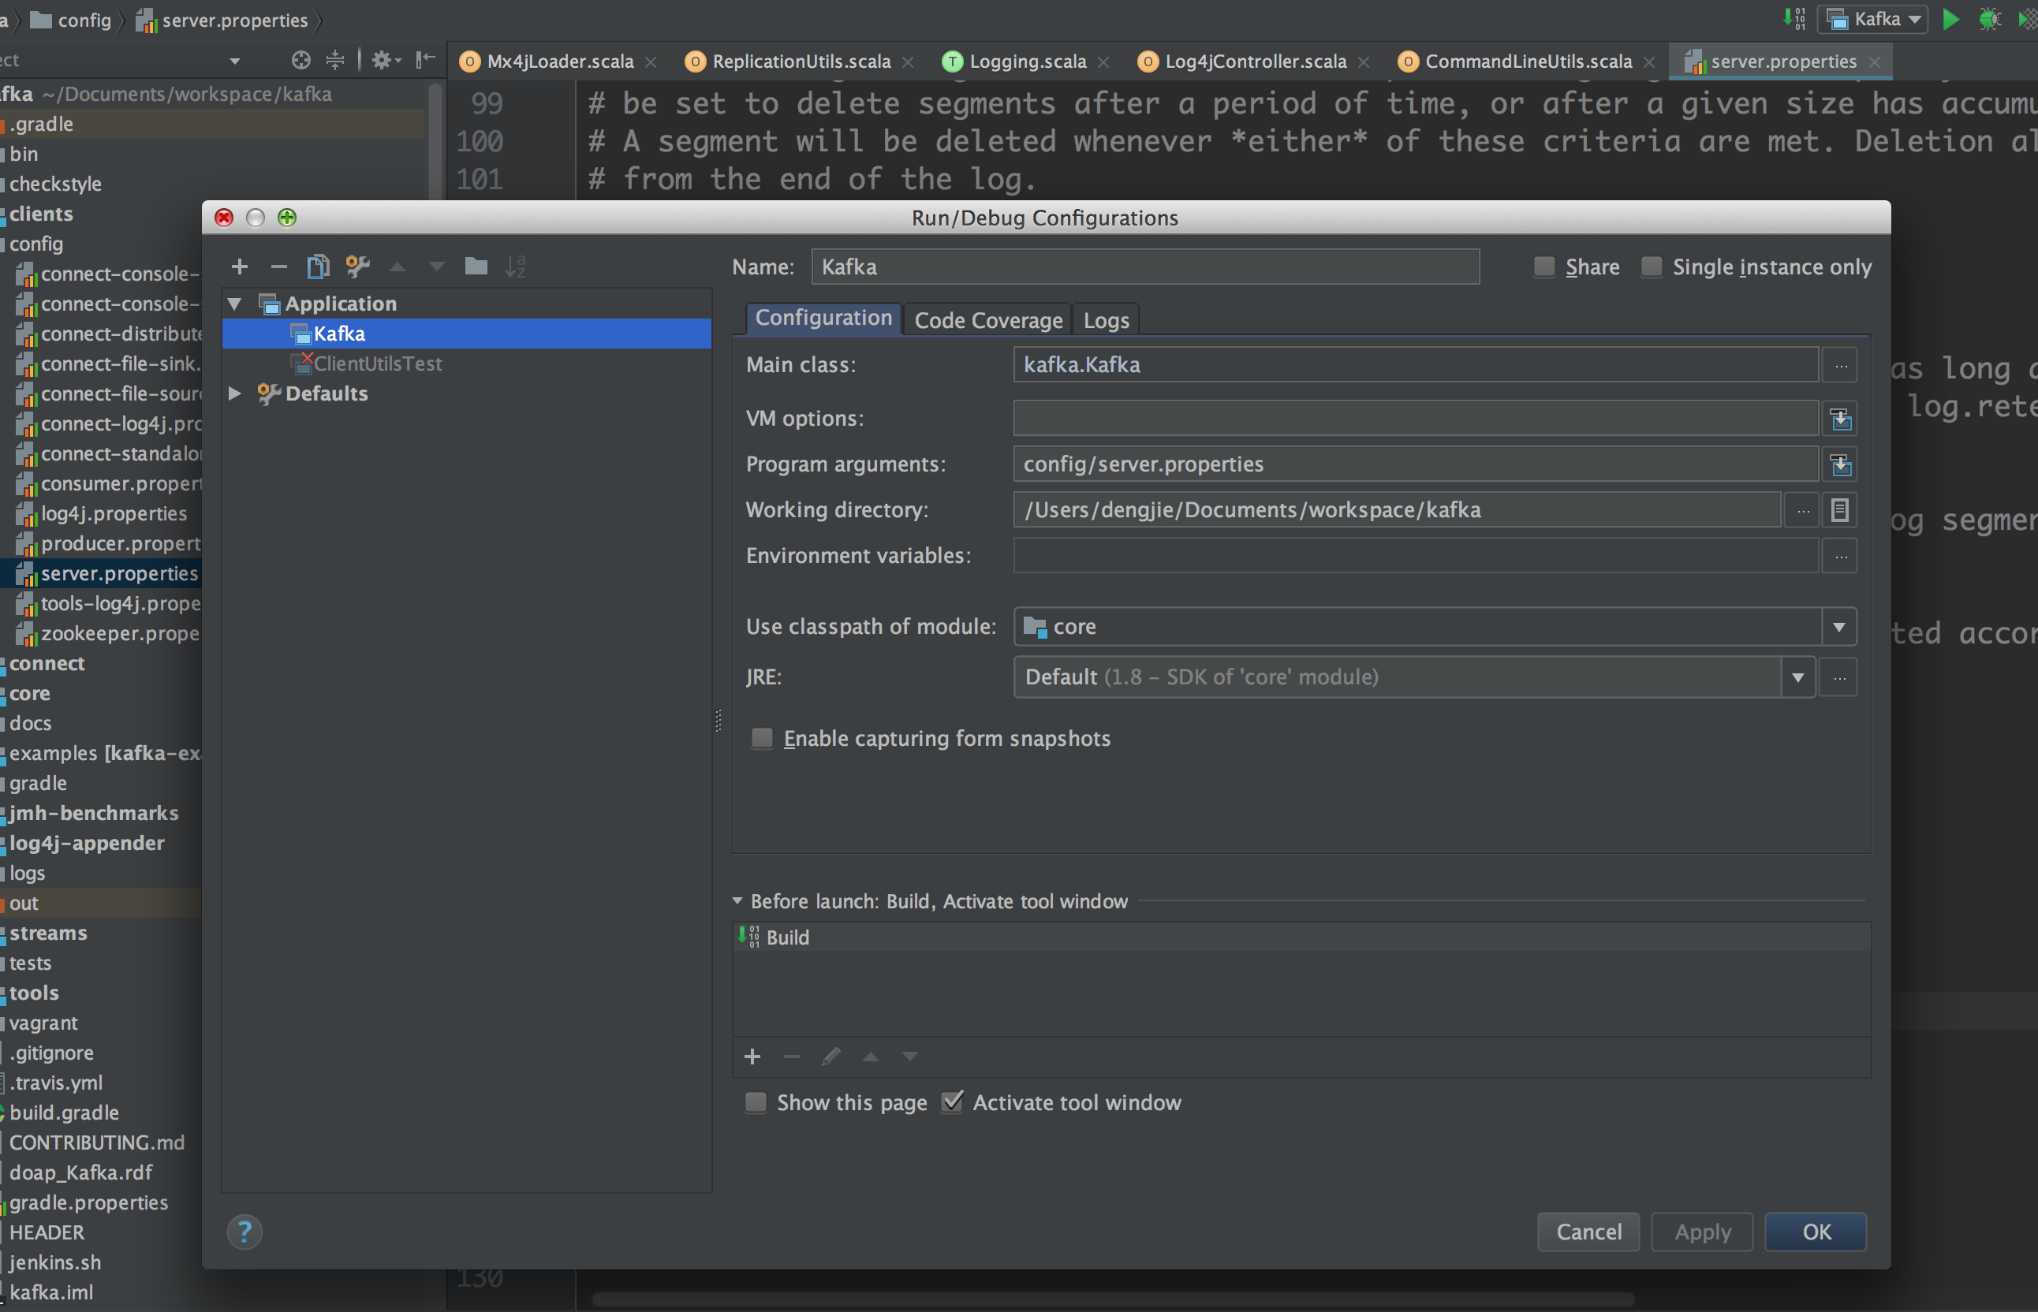
Task: Collapse Before launch section triangle
Action: [738, 900]
